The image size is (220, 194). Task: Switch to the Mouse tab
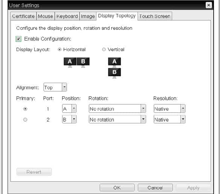tap(46, 16)
